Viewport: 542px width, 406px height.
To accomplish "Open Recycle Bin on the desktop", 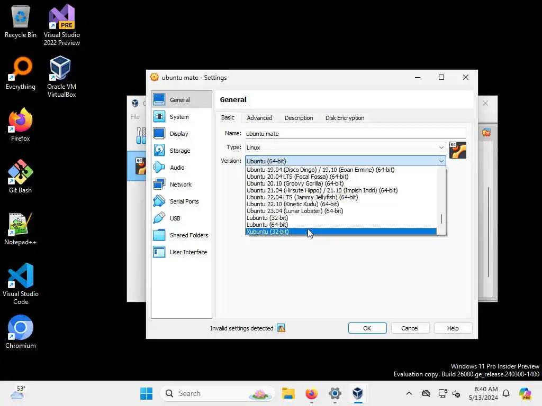I will [x=21, y=21].
